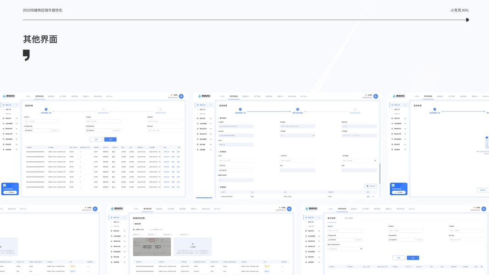Switch to the 线下合同 tab
This screenshot has width=489, height=275.
coord(349,218)
